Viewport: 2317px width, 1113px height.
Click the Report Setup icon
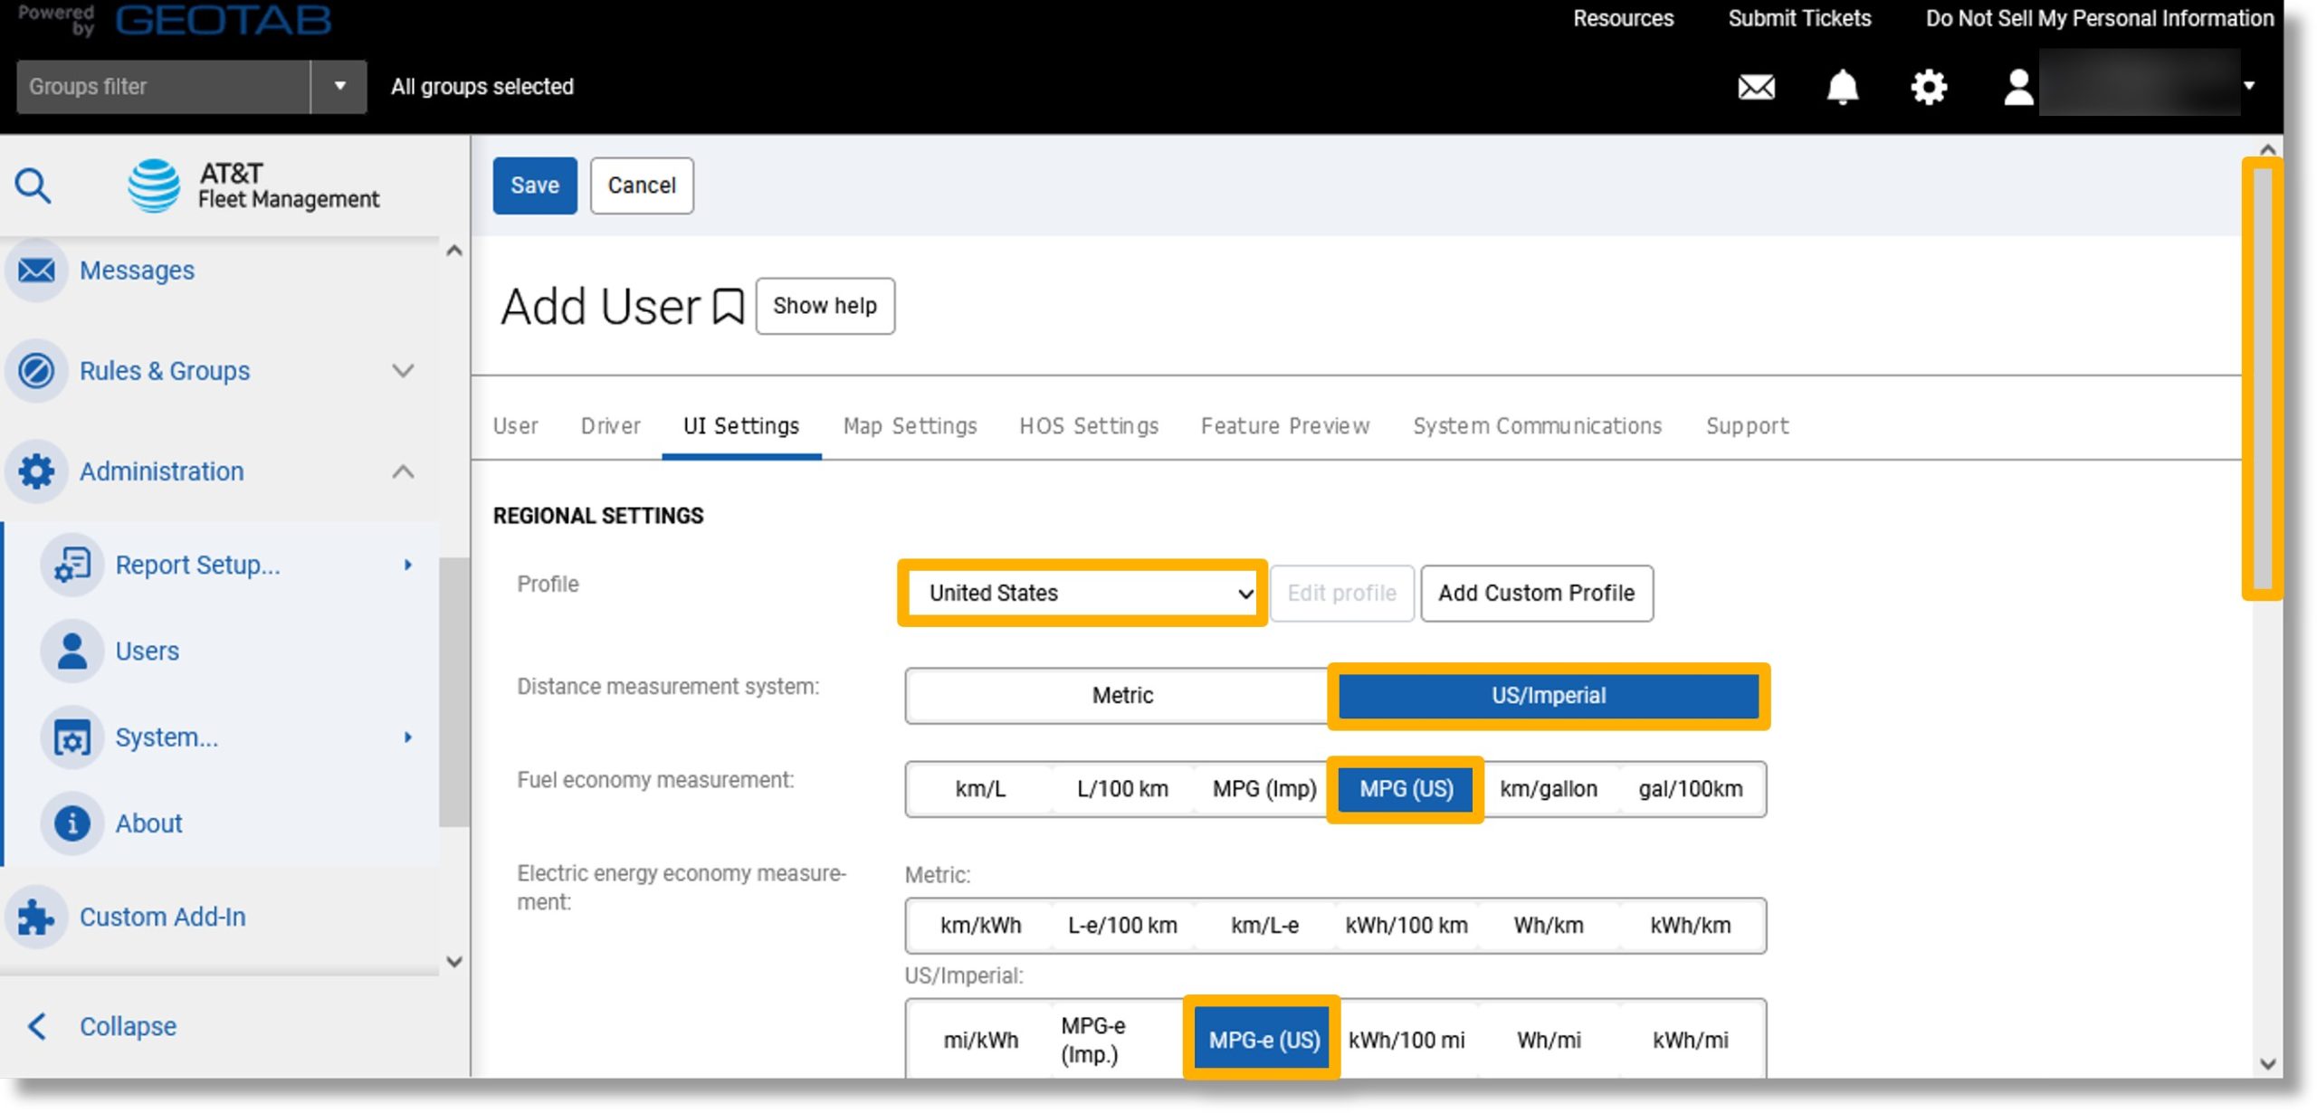click(x=72, y=565)
